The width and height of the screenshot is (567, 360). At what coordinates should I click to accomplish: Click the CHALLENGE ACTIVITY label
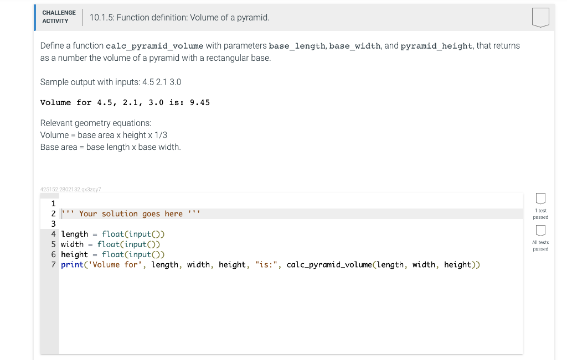[59, 17]
